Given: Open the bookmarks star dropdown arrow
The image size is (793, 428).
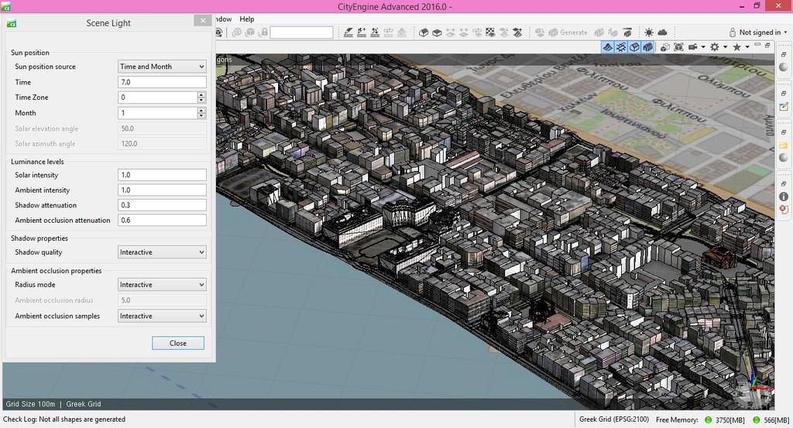Looking at the screenshot, I should pyautogui.click(x=747, y=47).
